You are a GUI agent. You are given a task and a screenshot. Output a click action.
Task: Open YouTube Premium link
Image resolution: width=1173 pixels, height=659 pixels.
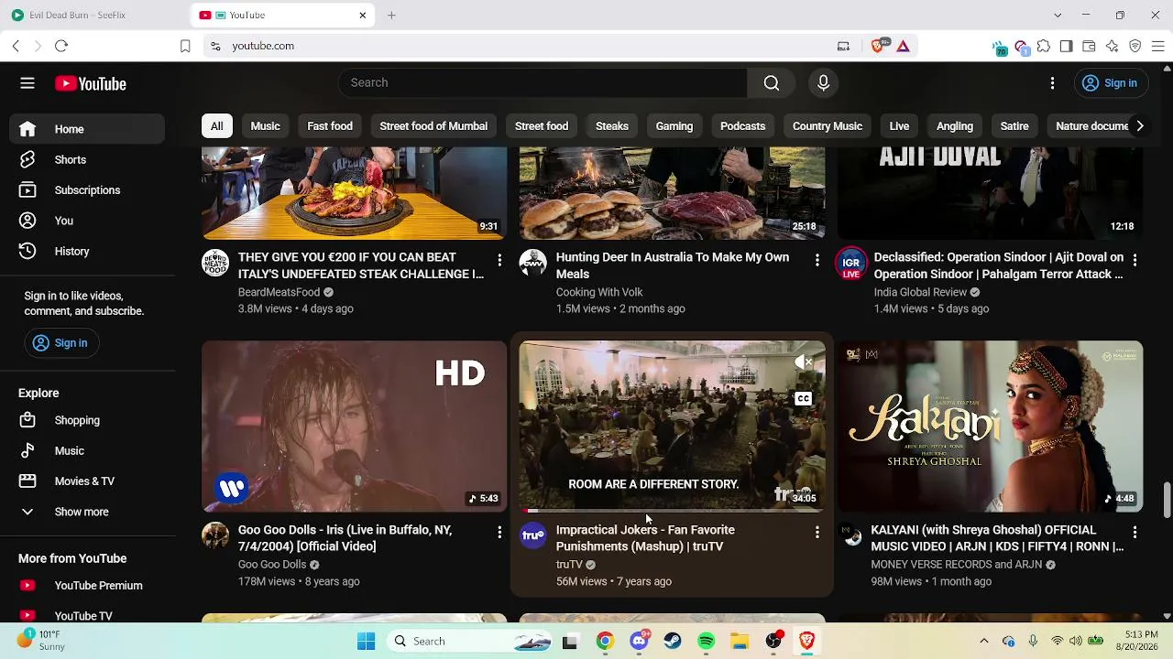pos(87,586)
